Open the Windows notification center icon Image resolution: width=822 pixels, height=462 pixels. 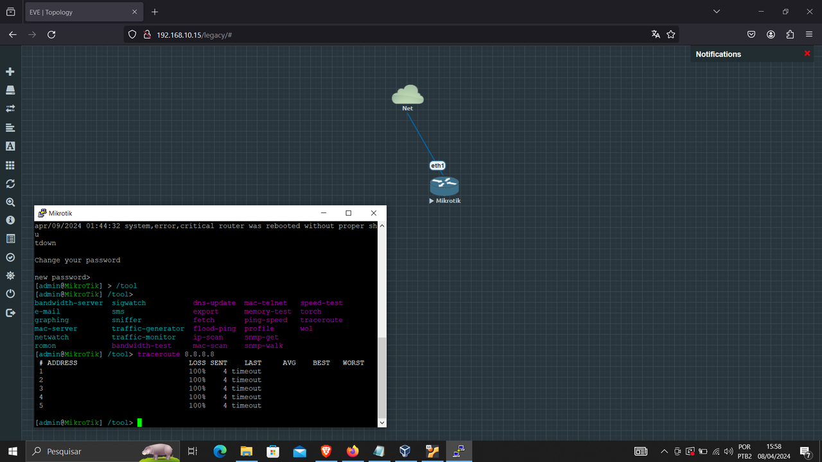pos(805,452)
